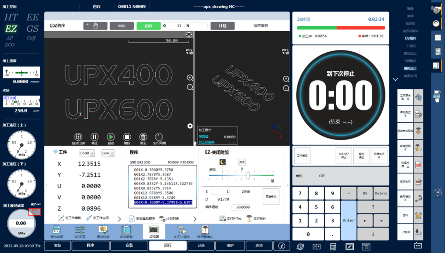This screenshot has height=253, width=445.
Task: Page the lower panel right with arrow
Action: point(287,185)
